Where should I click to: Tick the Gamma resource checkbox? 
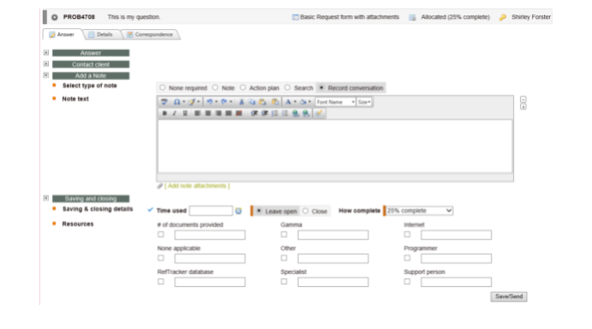pyautogui.click(x=284, y=235)
